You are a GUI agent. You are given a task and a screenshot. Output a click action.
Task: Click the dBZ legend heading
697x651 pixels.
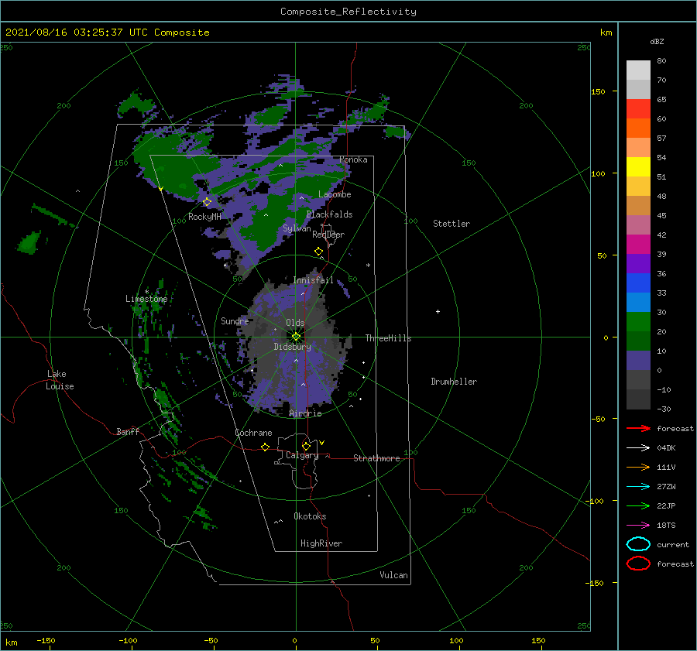point(657,41)
